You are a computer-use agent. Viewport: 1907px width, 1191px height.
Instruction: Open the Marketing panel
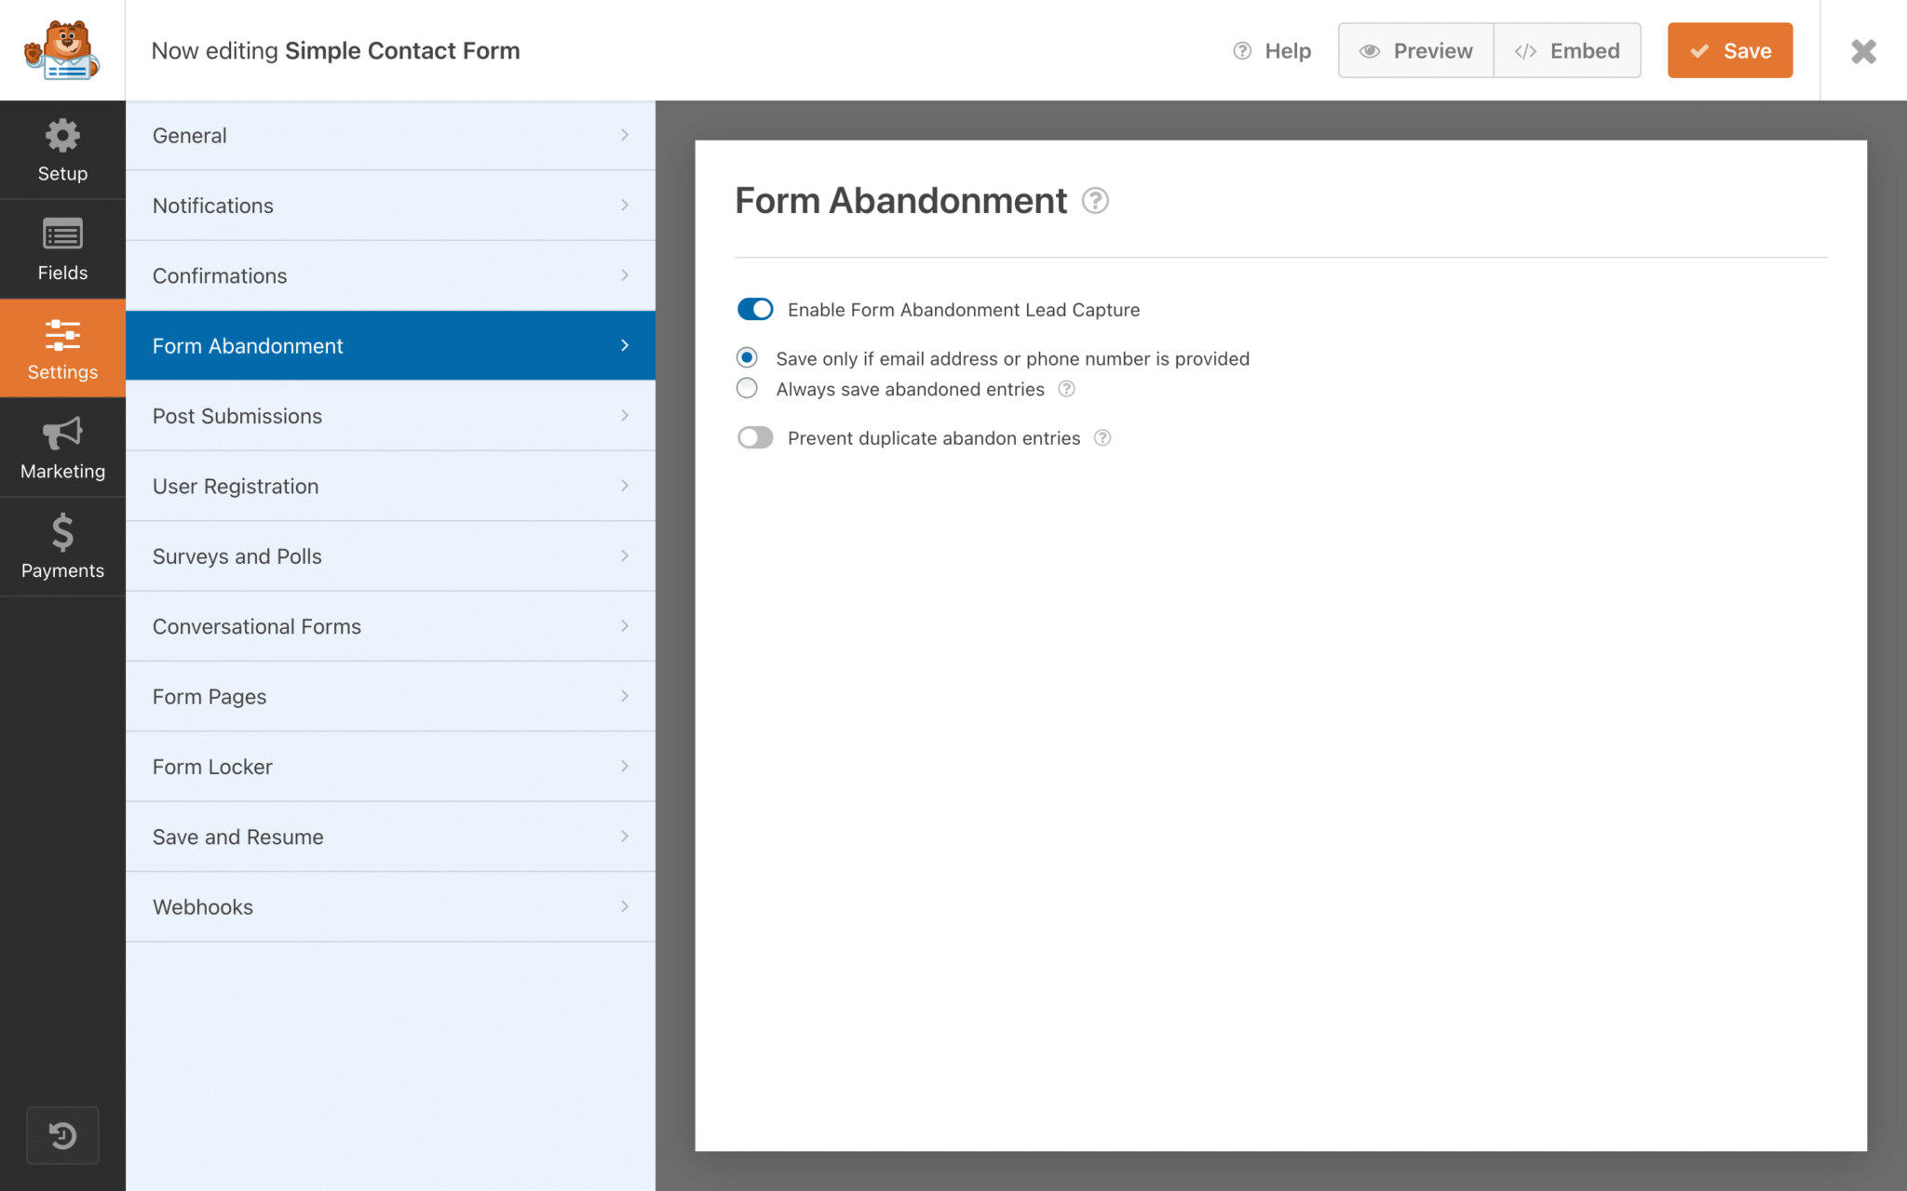[61, 447]
